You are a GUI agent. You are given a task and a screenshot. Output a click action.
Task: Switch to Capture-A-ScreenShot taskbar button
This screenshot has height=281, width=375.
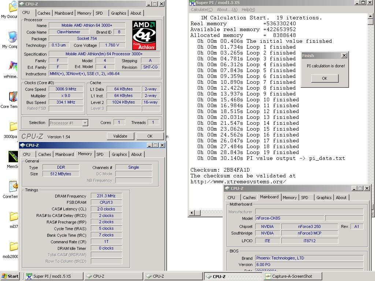coord(293,276)
